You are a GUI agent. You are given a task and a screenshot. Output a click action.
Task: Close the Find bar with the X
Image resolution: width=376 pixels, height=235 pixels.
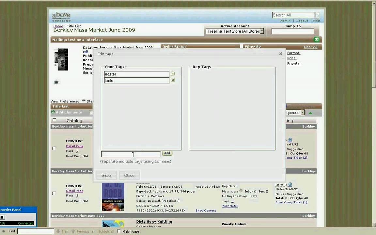(3, 231)
